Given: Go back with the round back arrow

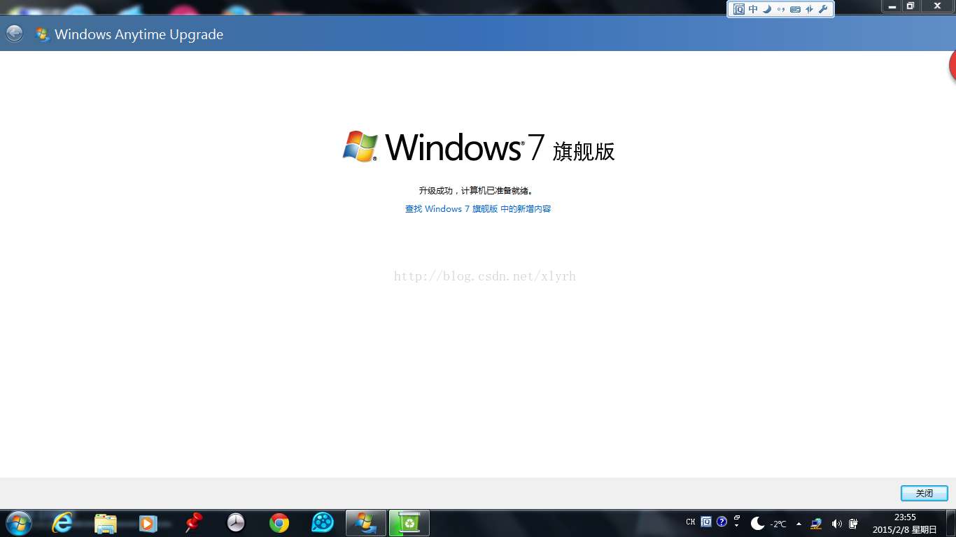Looking at the screenshot, I should tap(14, 34).
